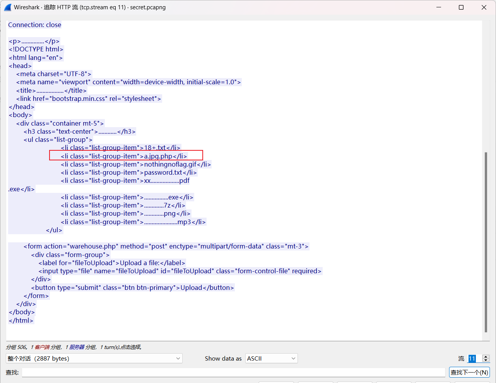This screenshot has height=383, width=496.
Task: Maximize the Wireshark follow stream window
Action: pyautogui.click(x=461, y=7)
